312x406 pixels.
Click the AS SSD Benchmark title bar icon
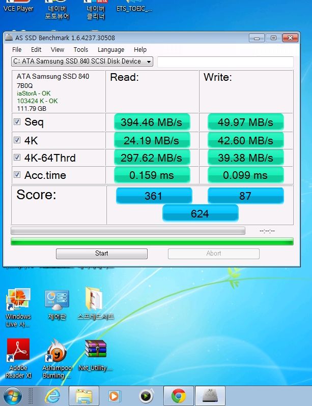point(9,37)
